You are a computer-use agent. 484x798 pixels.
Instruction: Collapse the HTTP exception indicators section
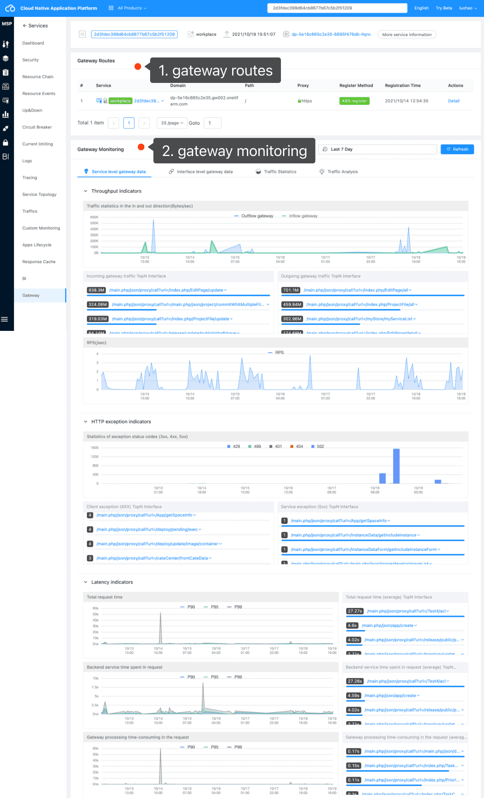85,422
